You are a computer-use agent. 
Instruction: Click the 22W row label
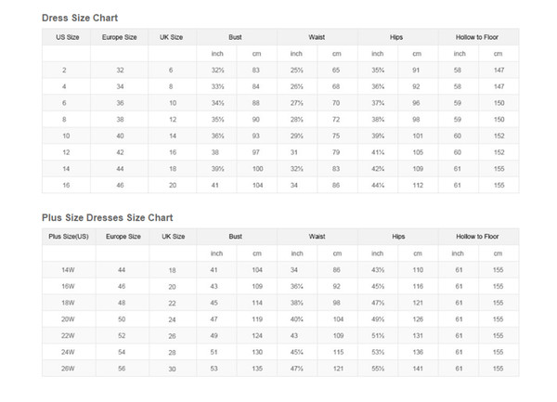pos(66,335)
